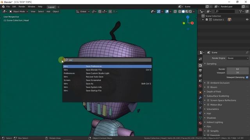Toggle snapping magnet icon
Viewport: 250px width, 140px height.
[x=100, y=11]
